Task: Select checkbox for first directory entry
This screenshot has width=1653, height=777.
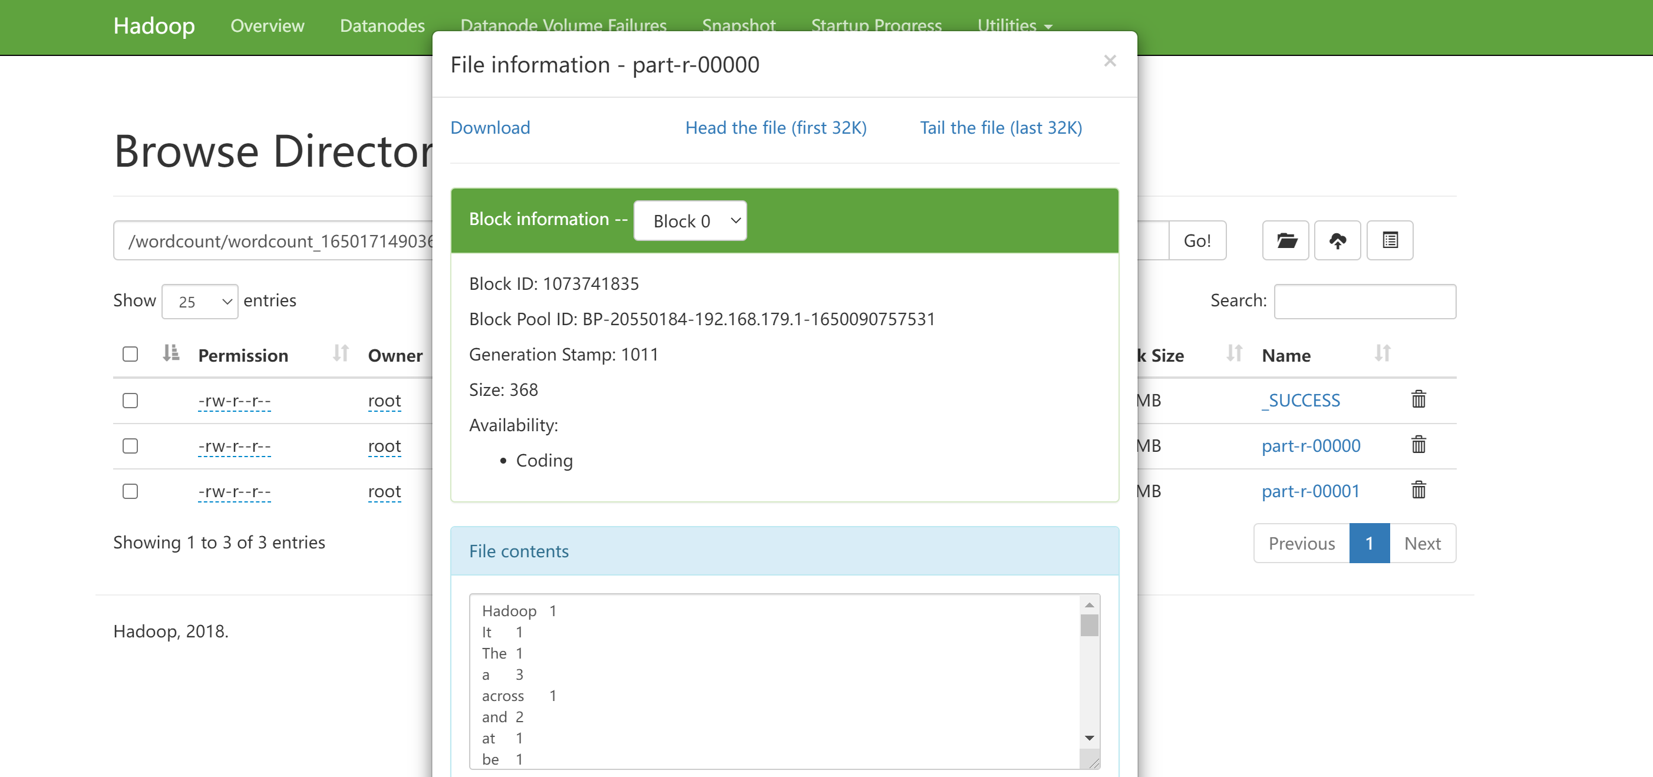Action: pos(131,399)
